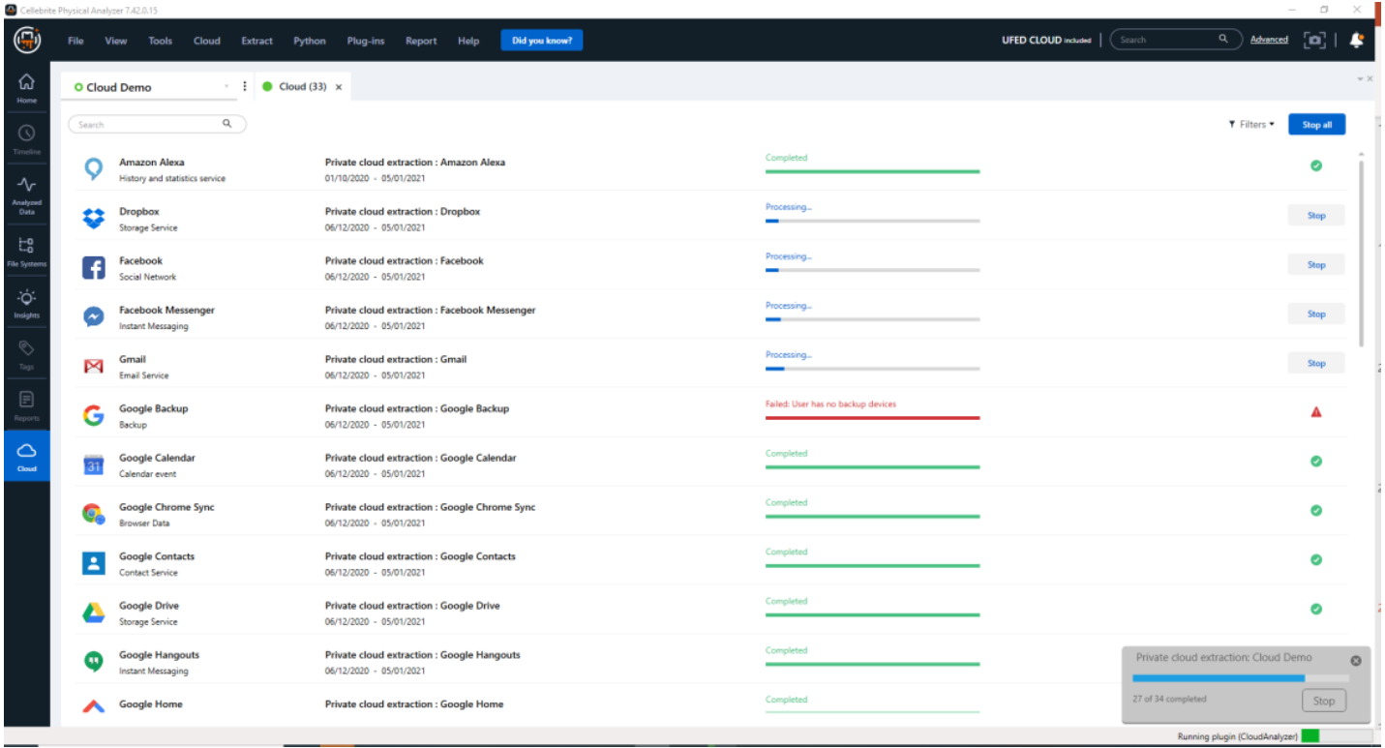Focus the cloud list search field
The width and height of the screenshot is (1385, 748).
point(157,125)
